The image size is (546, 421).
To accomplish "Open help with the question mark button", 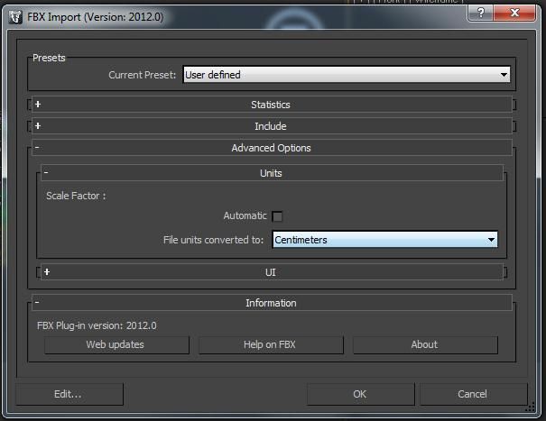I will (480, 14).
